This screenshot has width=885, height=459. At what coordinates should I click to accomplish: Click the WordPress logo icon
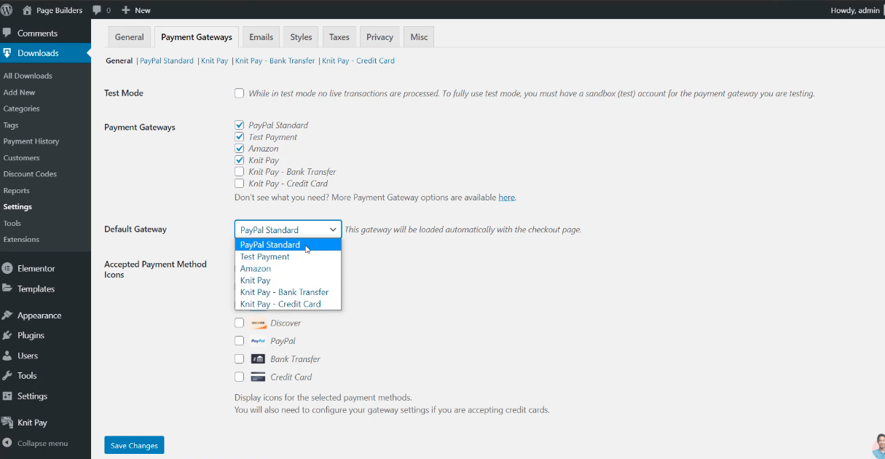7,10
